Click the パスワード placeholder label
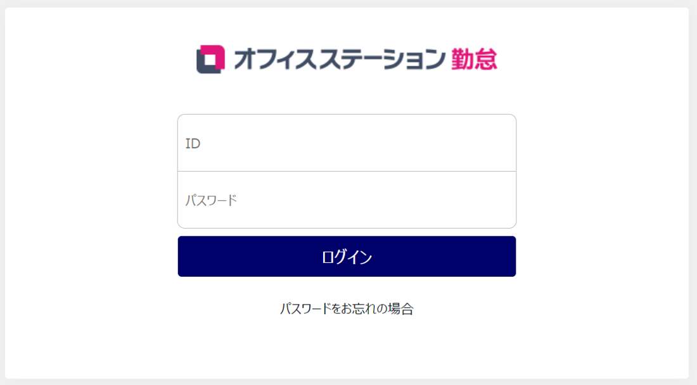 click(211, 201)
